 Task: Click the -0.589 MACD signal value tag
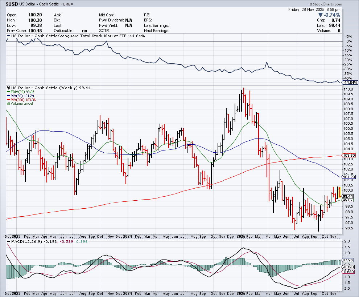[x=348, y=271]
